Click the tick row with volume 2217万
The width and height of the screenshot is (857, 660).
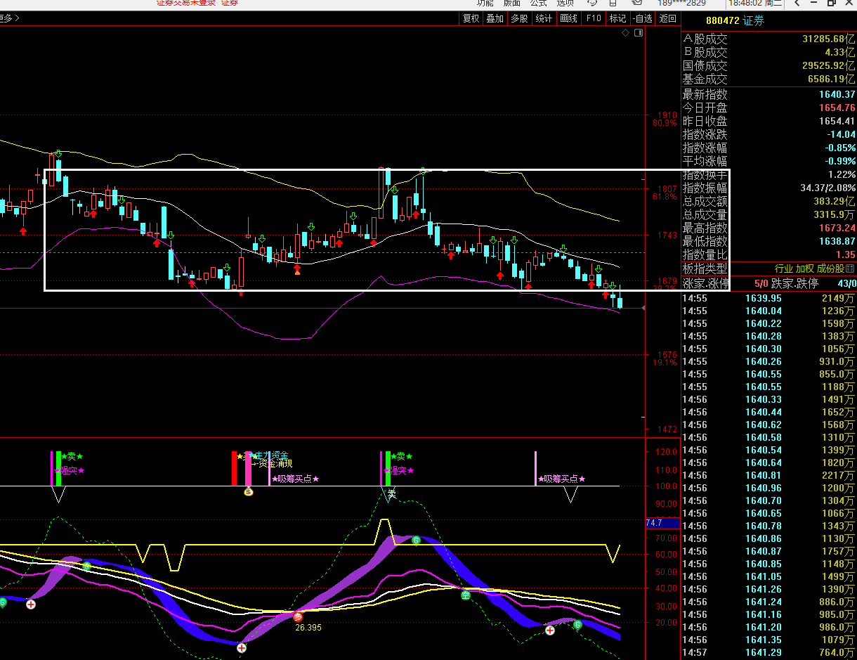tap(769, 475)
